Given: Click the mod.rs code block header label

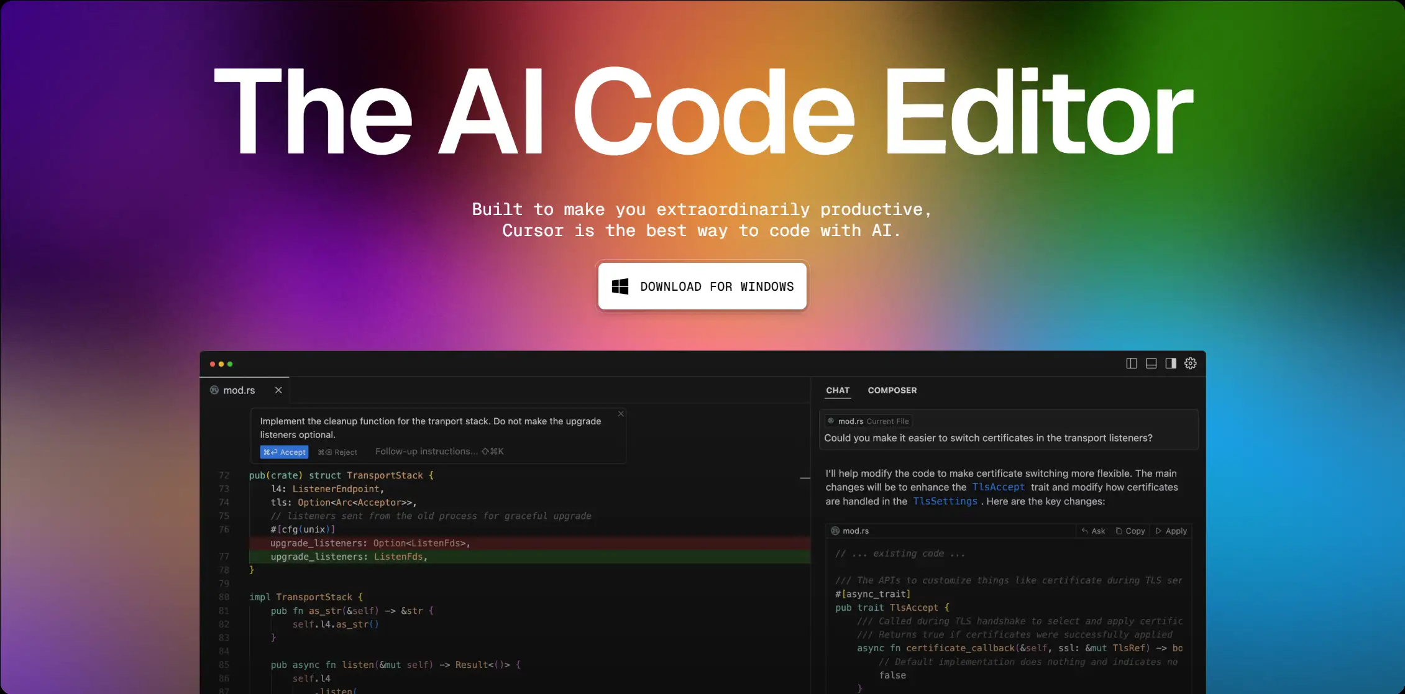Looking at the screenshot, I should [850, 531].
